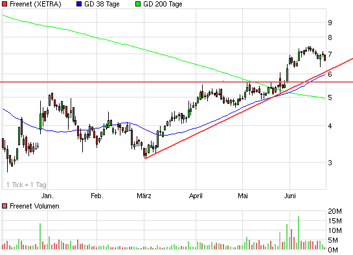Click the tallest green volume bar in June

[299, 233]
